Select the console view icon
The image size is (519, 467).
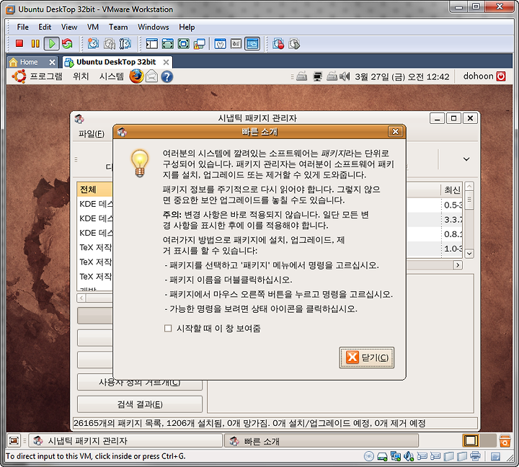pos(252,43)
